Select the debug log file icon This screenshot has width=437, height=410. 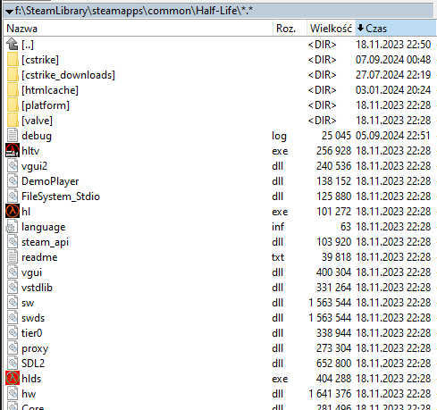click(13, 136)
